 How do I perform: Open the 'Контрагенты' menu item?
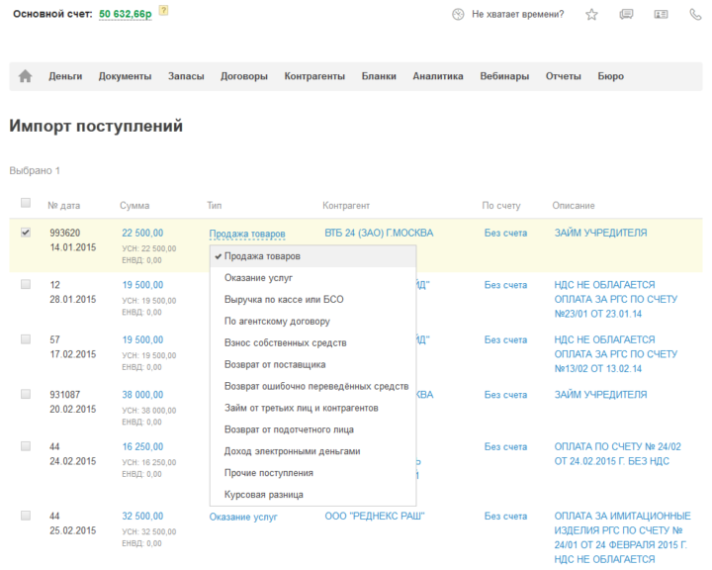pyautogui.click(x=314, y=76)
